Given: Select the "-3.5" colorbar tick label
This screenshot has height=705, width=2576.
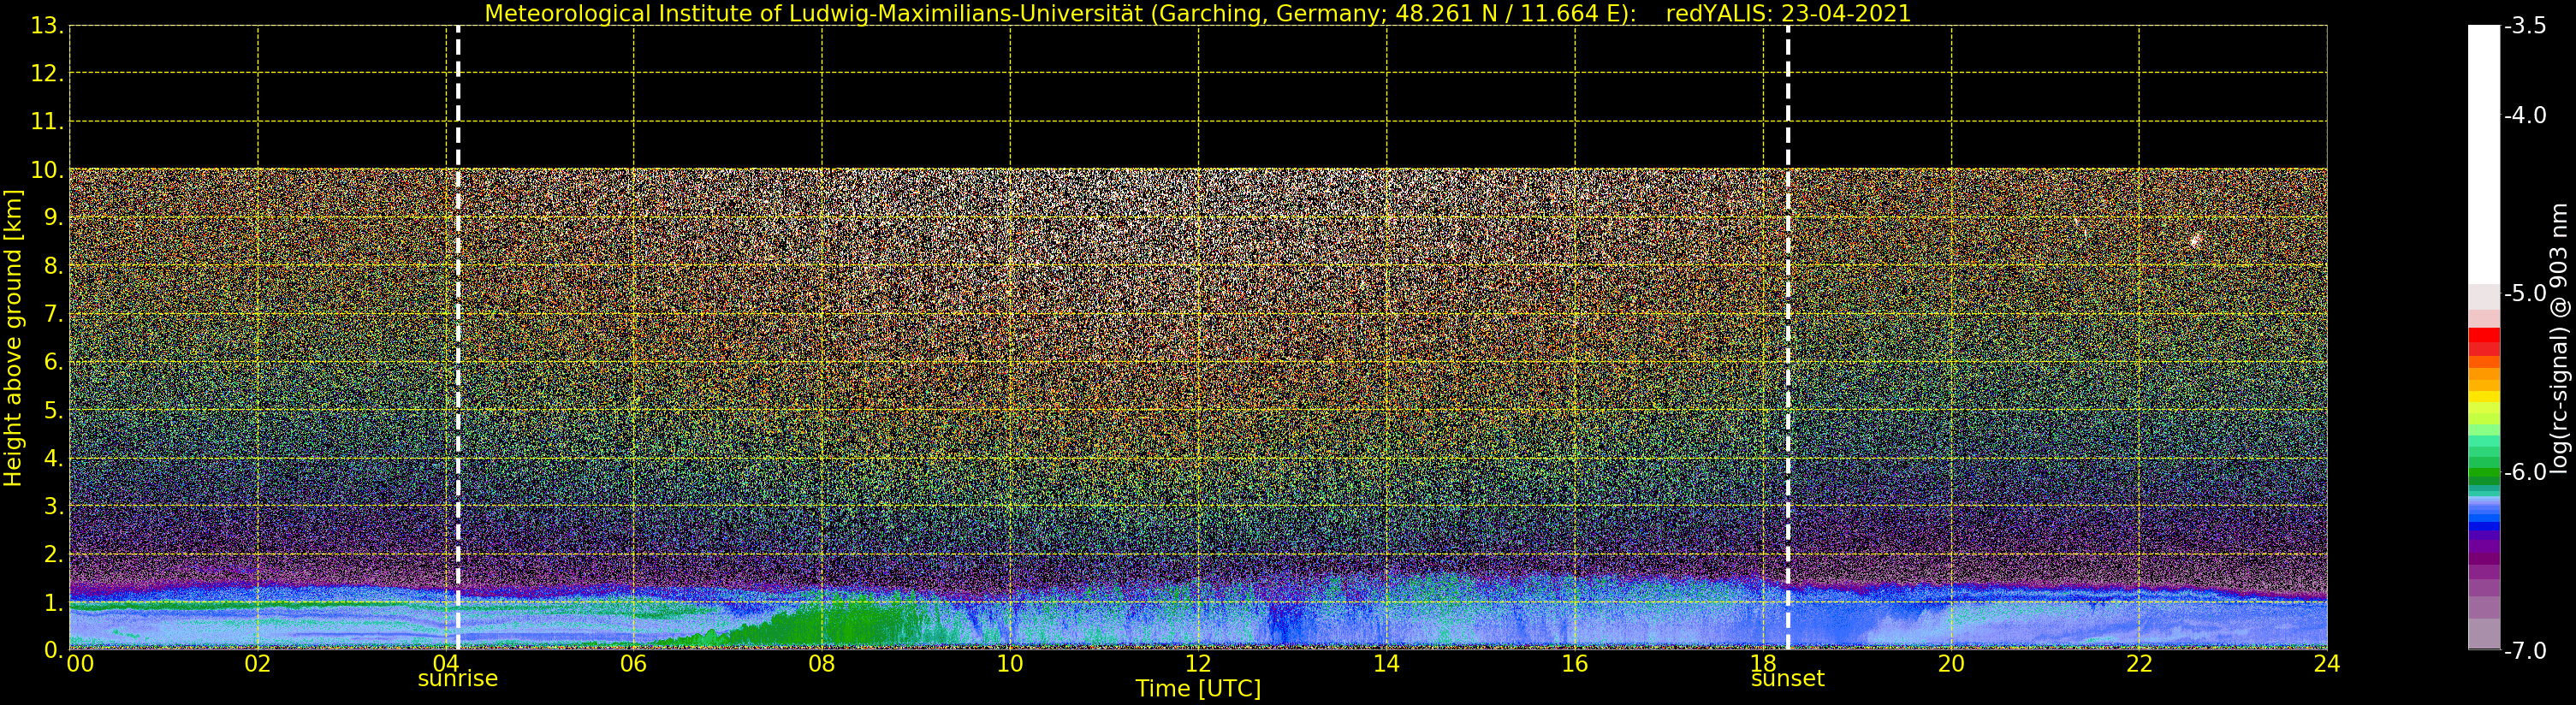Looking at the screenshot, I should 2525,26.
